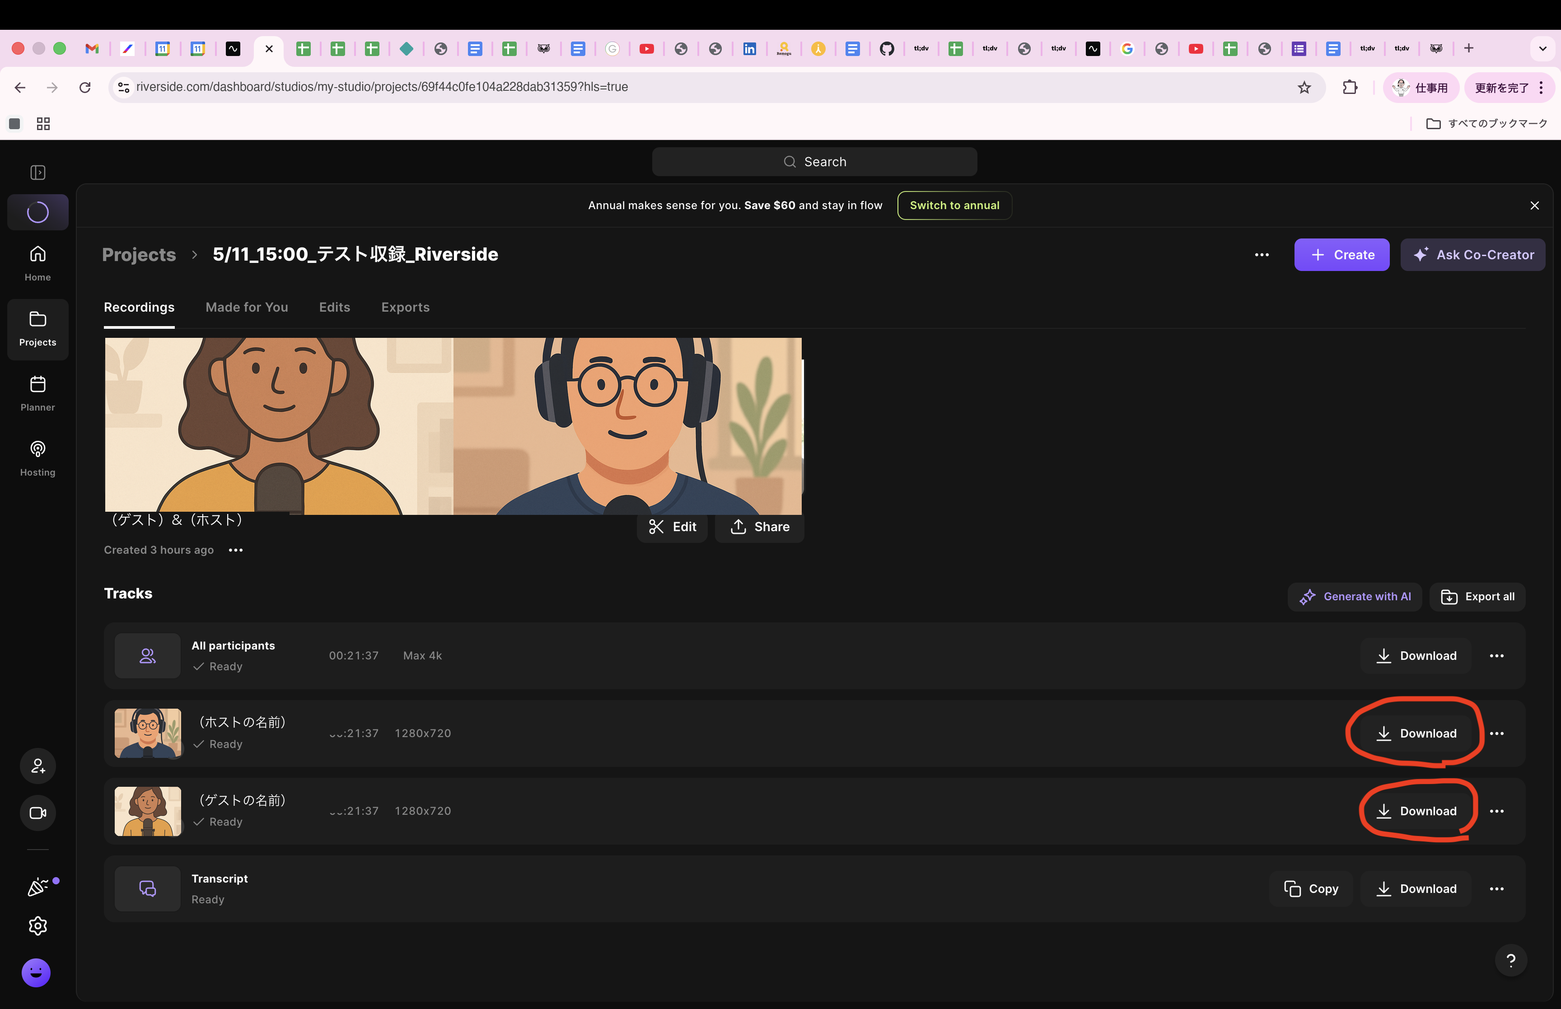Click the Max 4k resolution label
This screenshot has height=1009, width=1561.
(x=422, y=656)
